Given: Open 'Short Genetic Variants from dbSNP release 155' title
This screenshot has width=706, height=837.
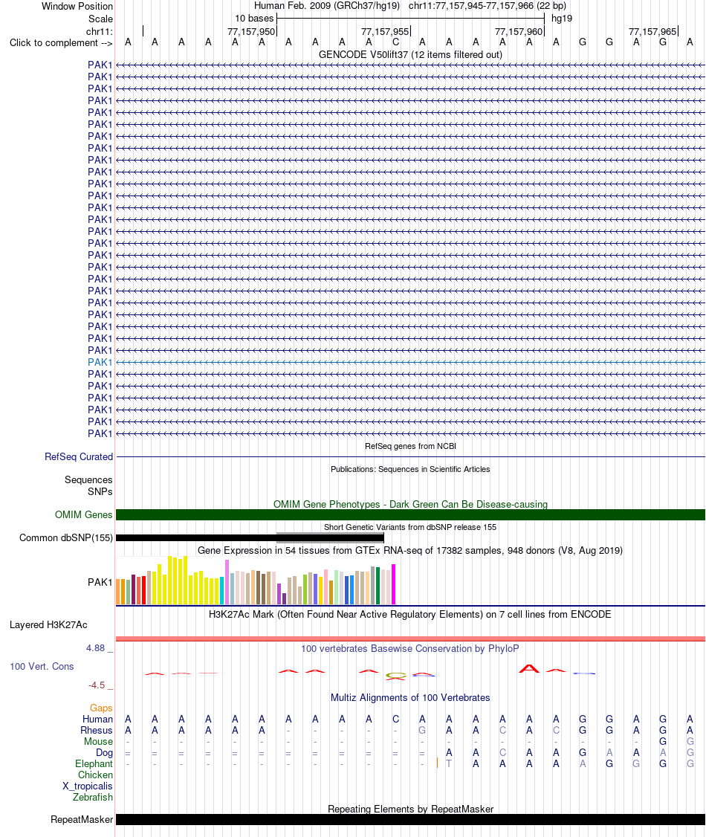Looking at the screenshot, I should tap(410, 527).
